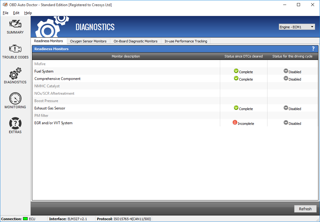This screenshot has width=320, height=222.
Task: Select the Fuel System monitor row
Action: (x=175, y=71)
